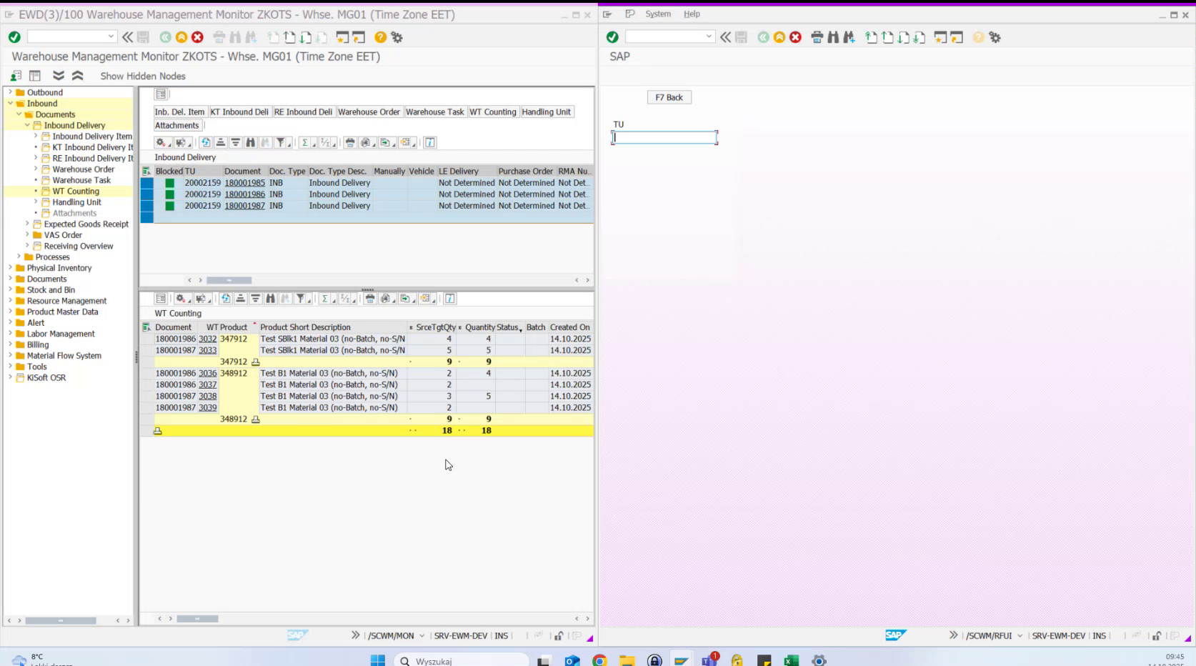Click inside the TU input field

[663, 137]
